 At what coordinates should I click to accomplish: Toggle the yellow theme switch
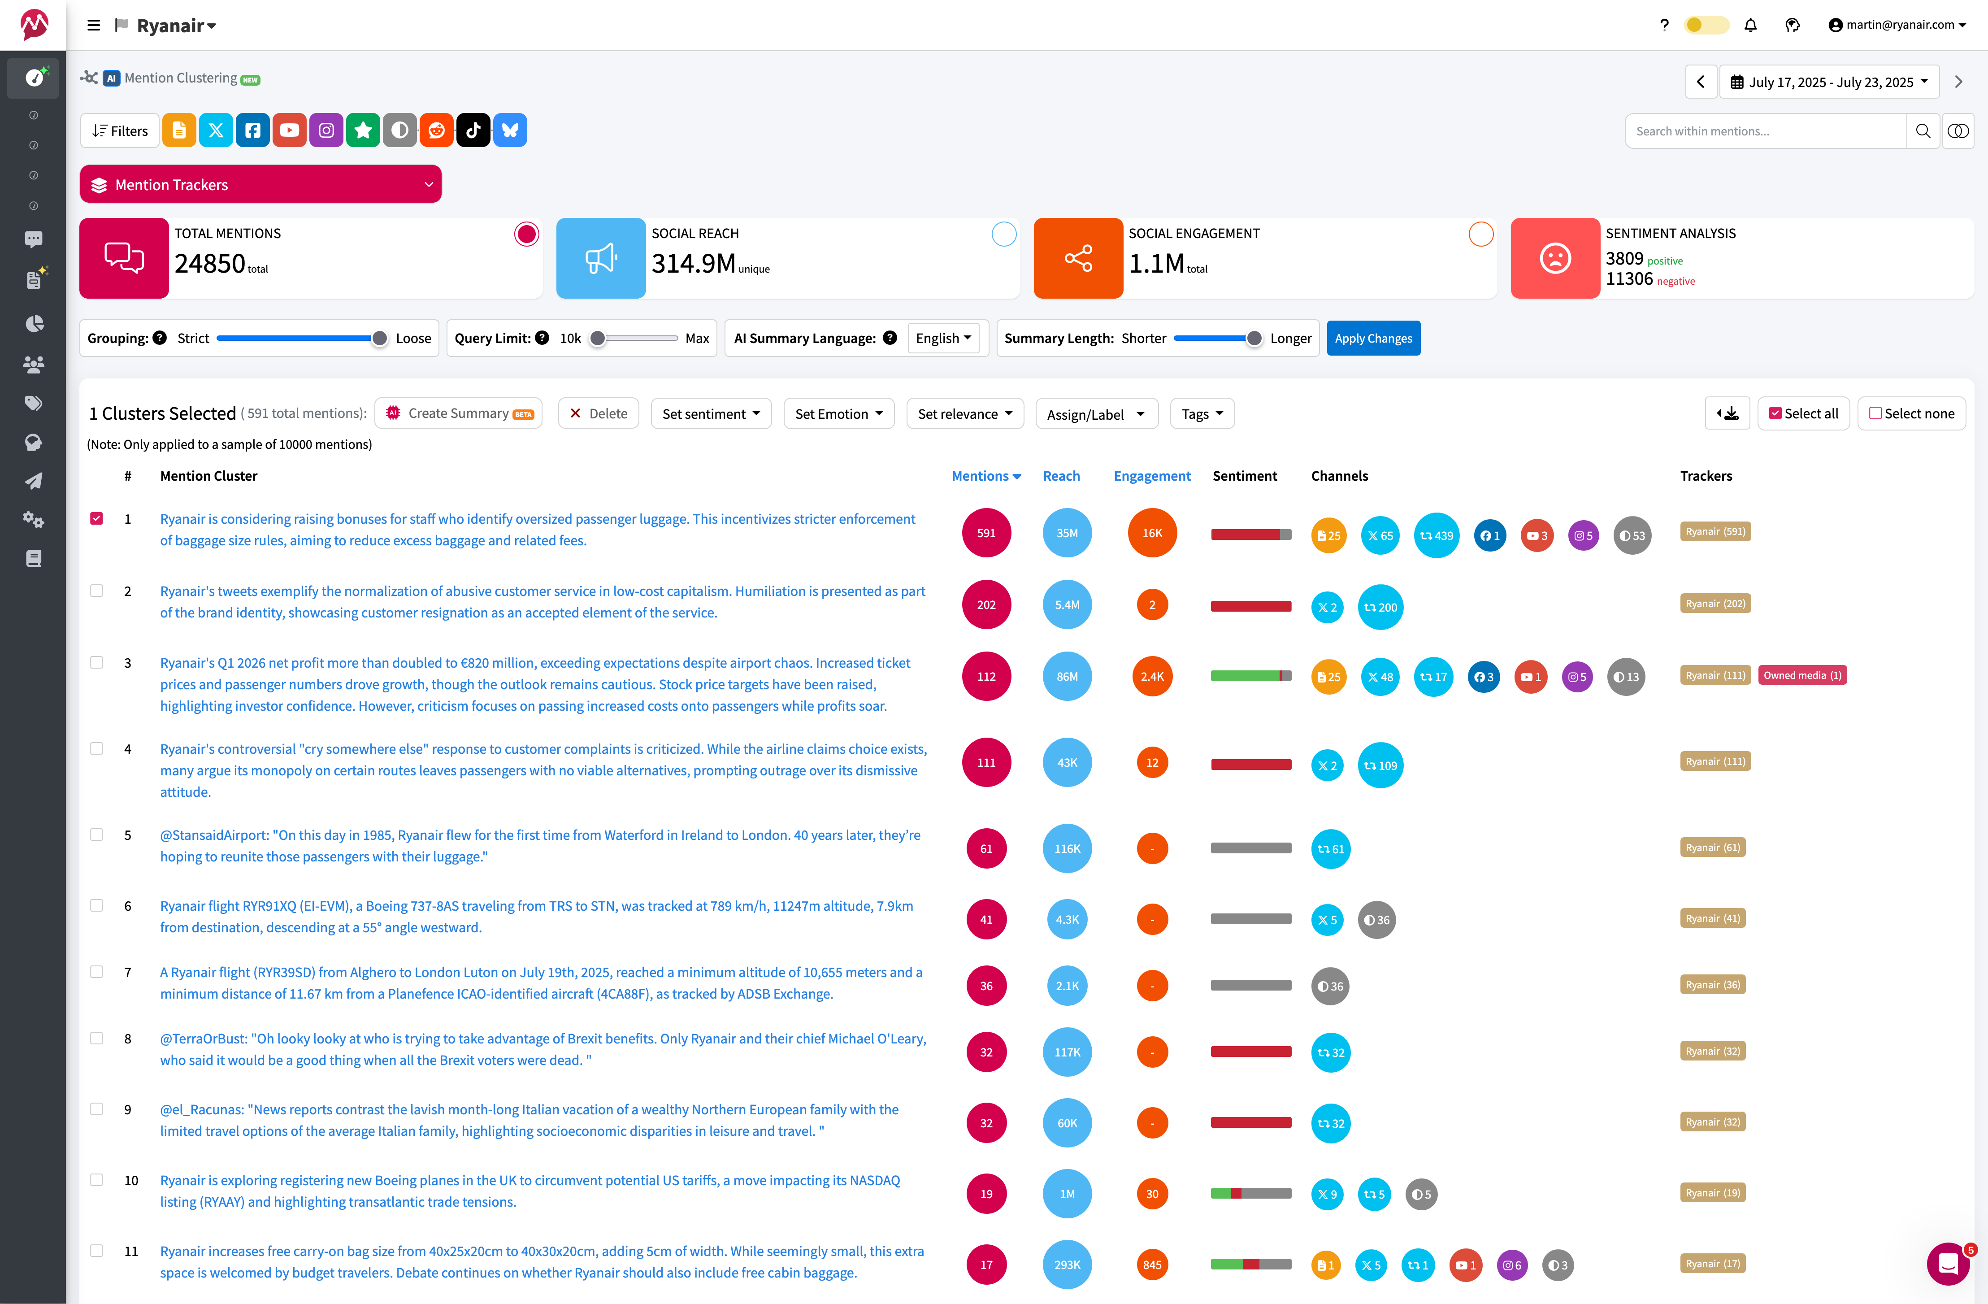pos(1706,25)
